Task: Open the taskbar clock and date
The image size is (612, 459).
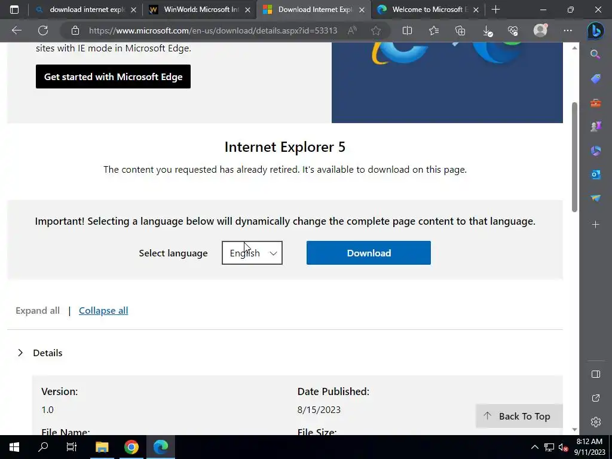Action: point(589,447)
